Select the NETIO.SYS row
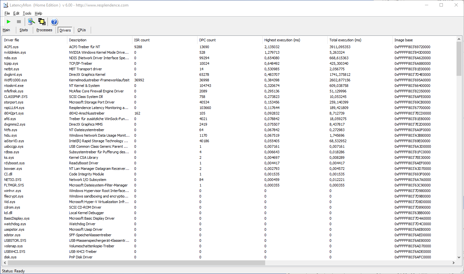 tap(229, 180)
